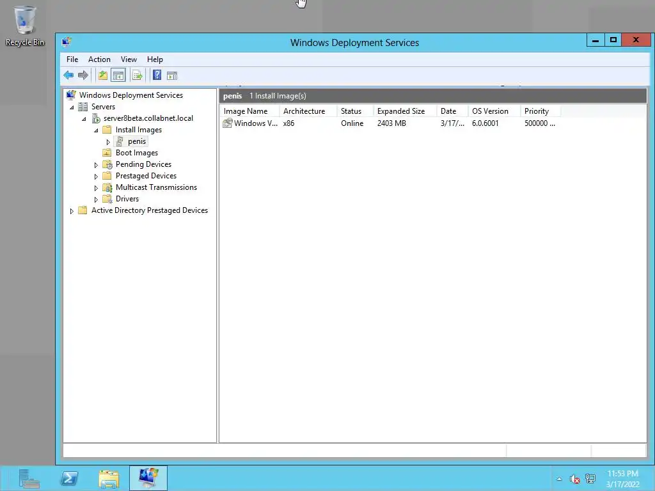Expand the Prestaged Devices node
The width and height of the screenshot is (655, 491).
click(96, 176)
